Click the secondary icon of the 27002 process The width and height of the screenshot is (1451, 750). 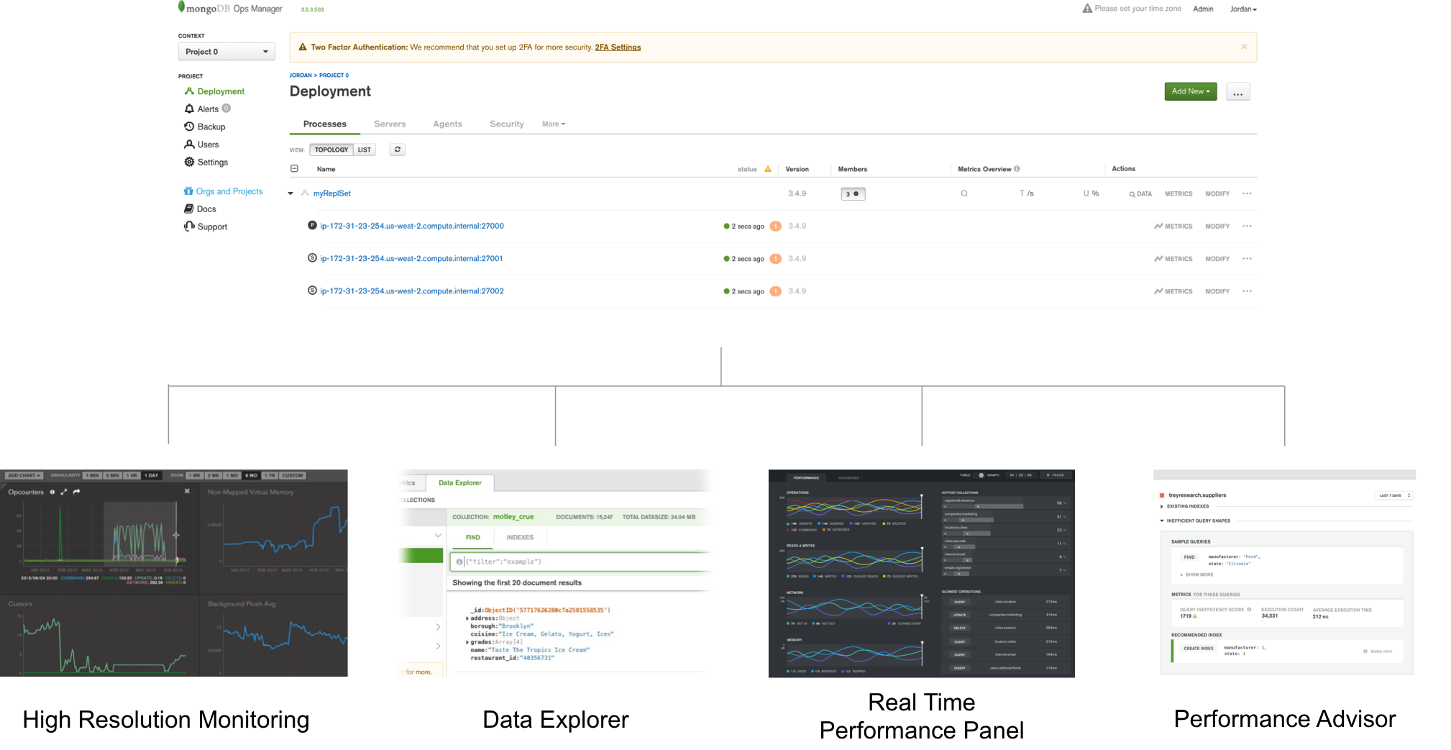pyautogui.click(x=312, y=291)
